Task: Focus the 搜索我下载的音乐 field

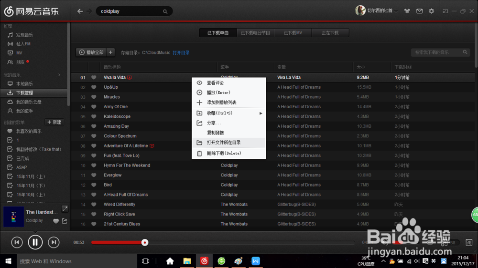Action: 441,52
